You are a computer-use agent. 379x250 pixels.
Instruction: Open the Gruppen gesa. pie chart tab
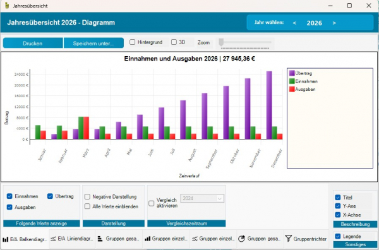[x=260, y=239]
